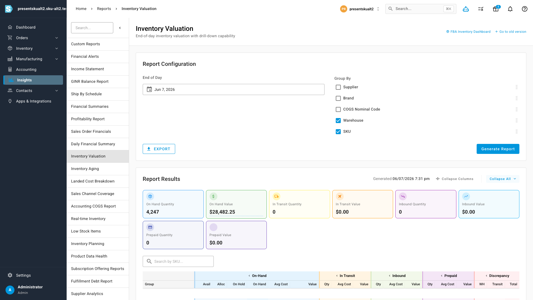Image resolution: width=533 pixels, height=300 pixels.
Task: Click the Dashboard home icon
Action: [x=10, y=27]
